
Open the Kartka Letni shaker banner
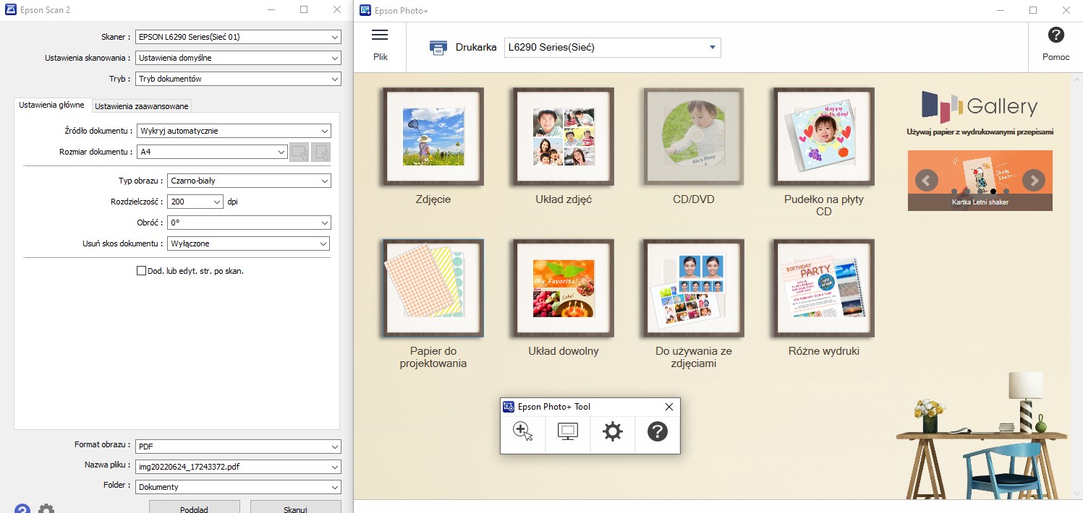[x=980, y=181]
